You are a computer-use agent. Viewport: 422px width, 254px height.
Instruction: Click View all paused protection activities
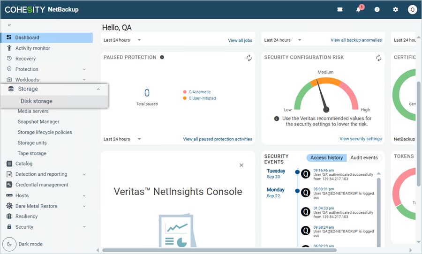pyautogui.click(x=217, y=139)
